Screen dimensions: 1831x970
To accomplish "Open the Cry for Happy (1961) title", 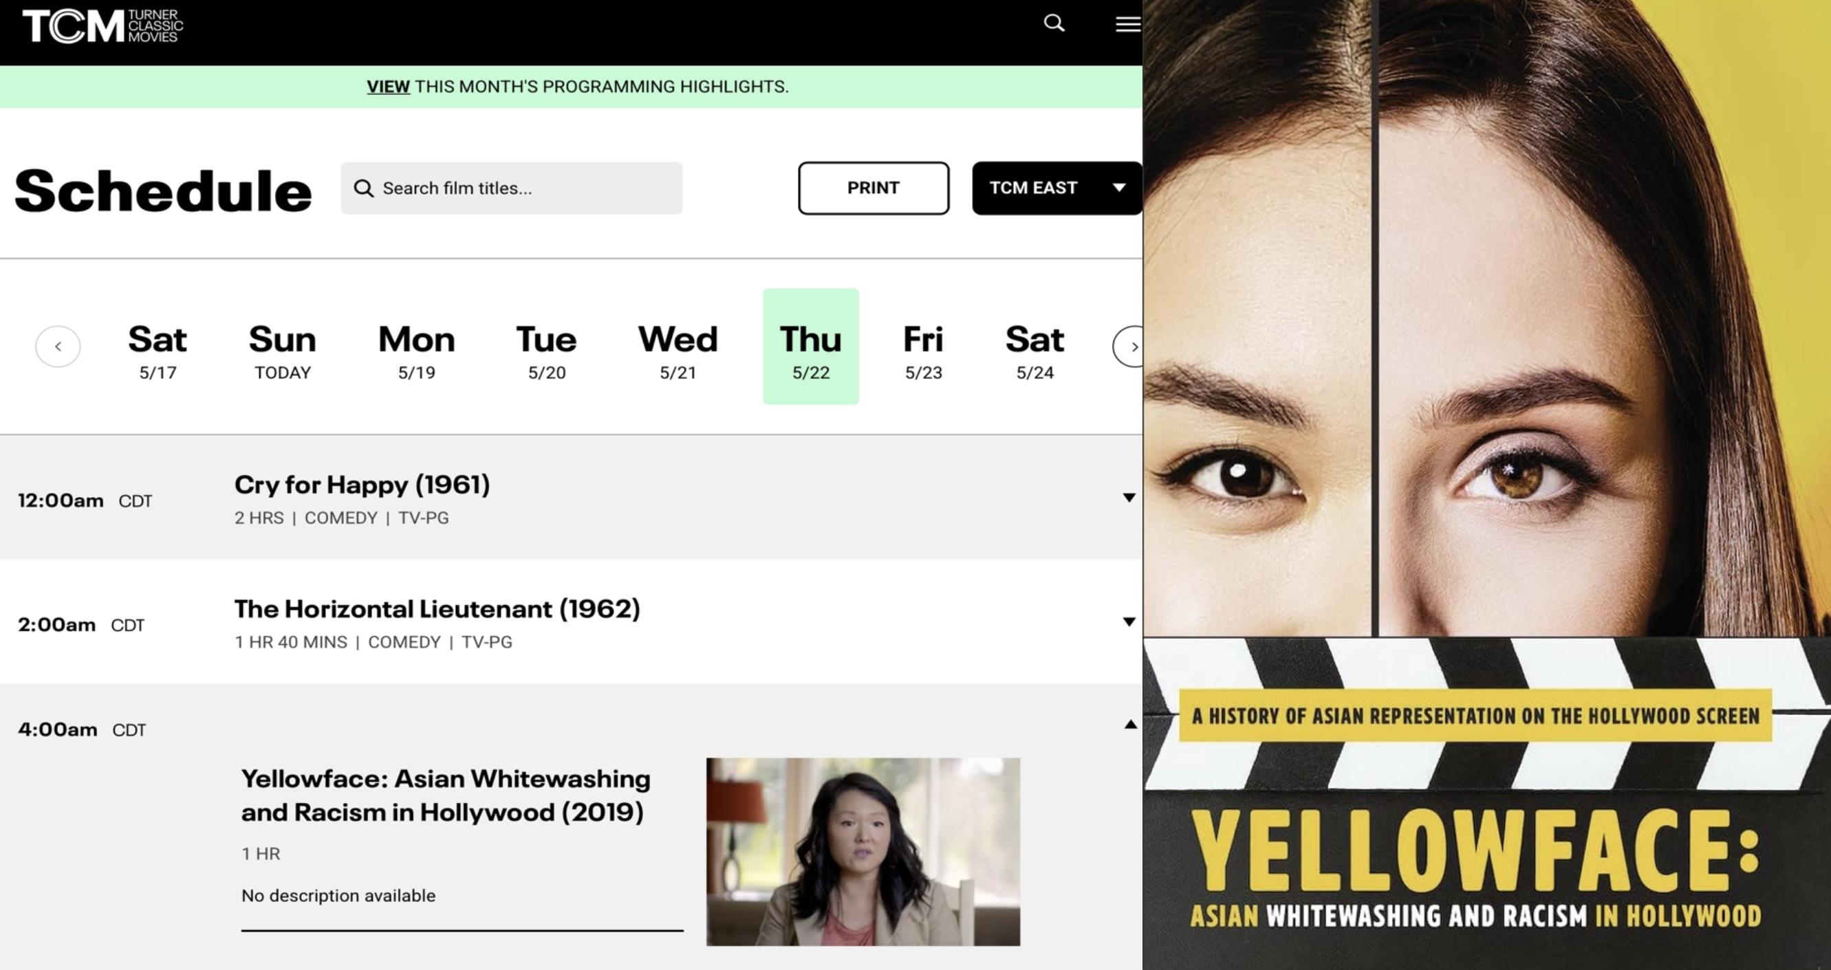I will [362, 485].
